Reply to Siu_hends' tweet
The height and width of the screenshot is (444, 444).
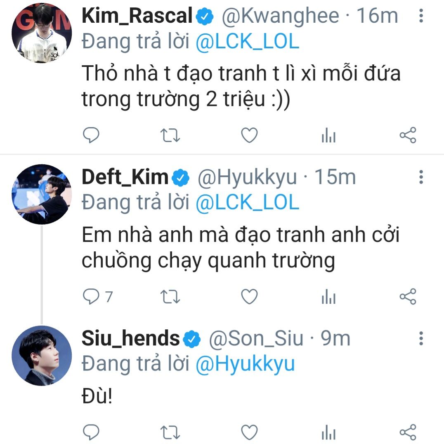click(91, 432)
